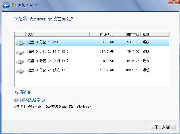Click the 逻辑 type in the D: row
This screenshot has height=134, width=180.
[146, 51]
